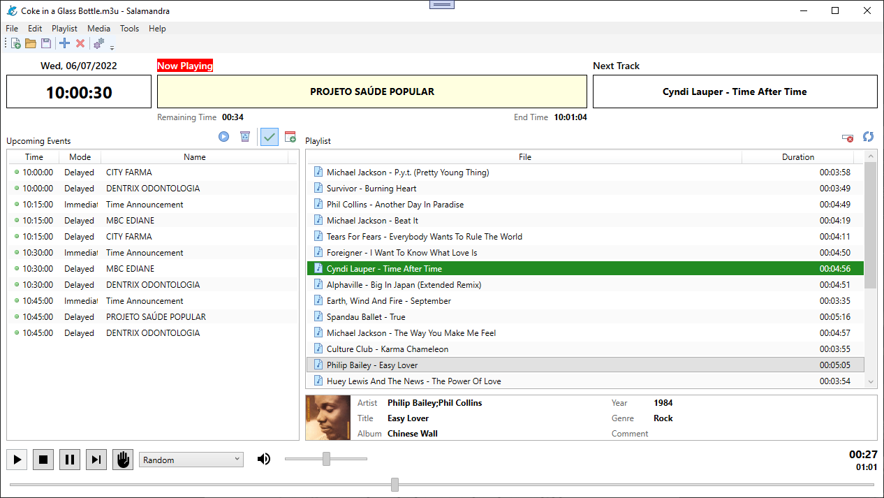Click the File column header in Playlist
Viewport: 884px width, 498px height.
click(525, 157)
